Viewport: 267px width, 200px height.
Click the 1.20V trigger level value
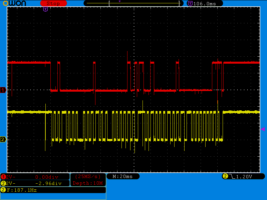[244, 176]
